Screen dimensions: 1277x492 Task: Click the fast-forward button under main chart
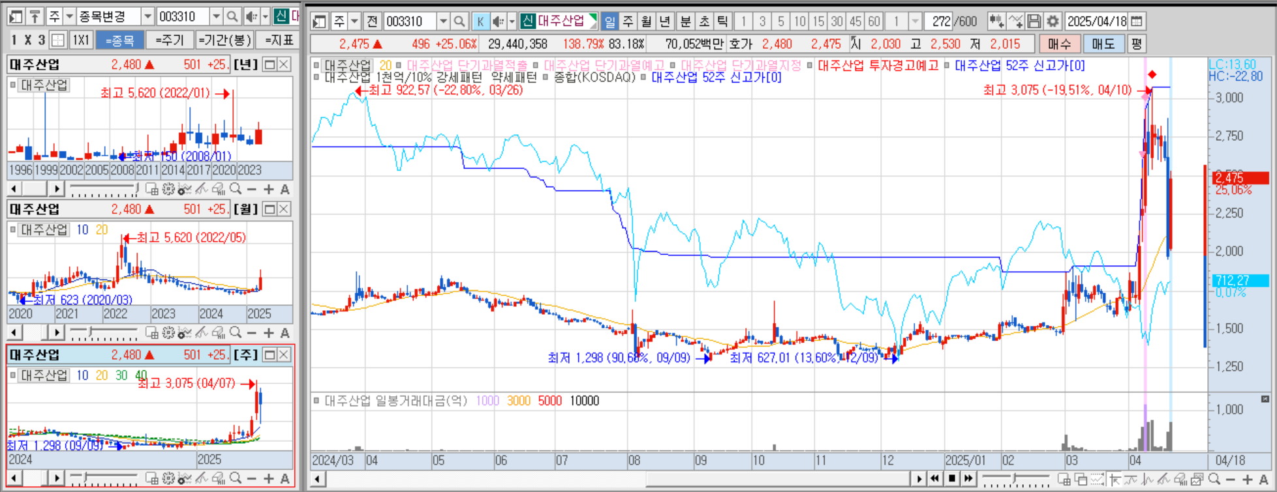[x=968, y=479]
